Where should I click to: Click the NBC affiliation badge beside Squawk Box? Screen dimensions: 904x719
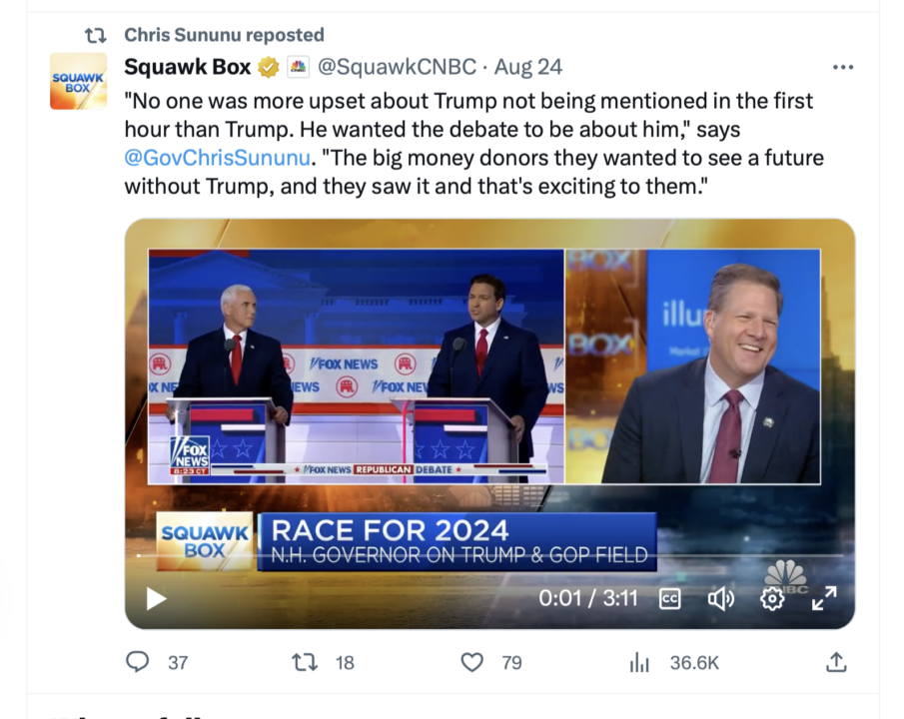point(298,68)
